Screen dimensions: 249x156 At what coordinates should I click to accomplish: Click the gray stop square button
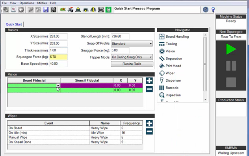click(x=231, y=82)
